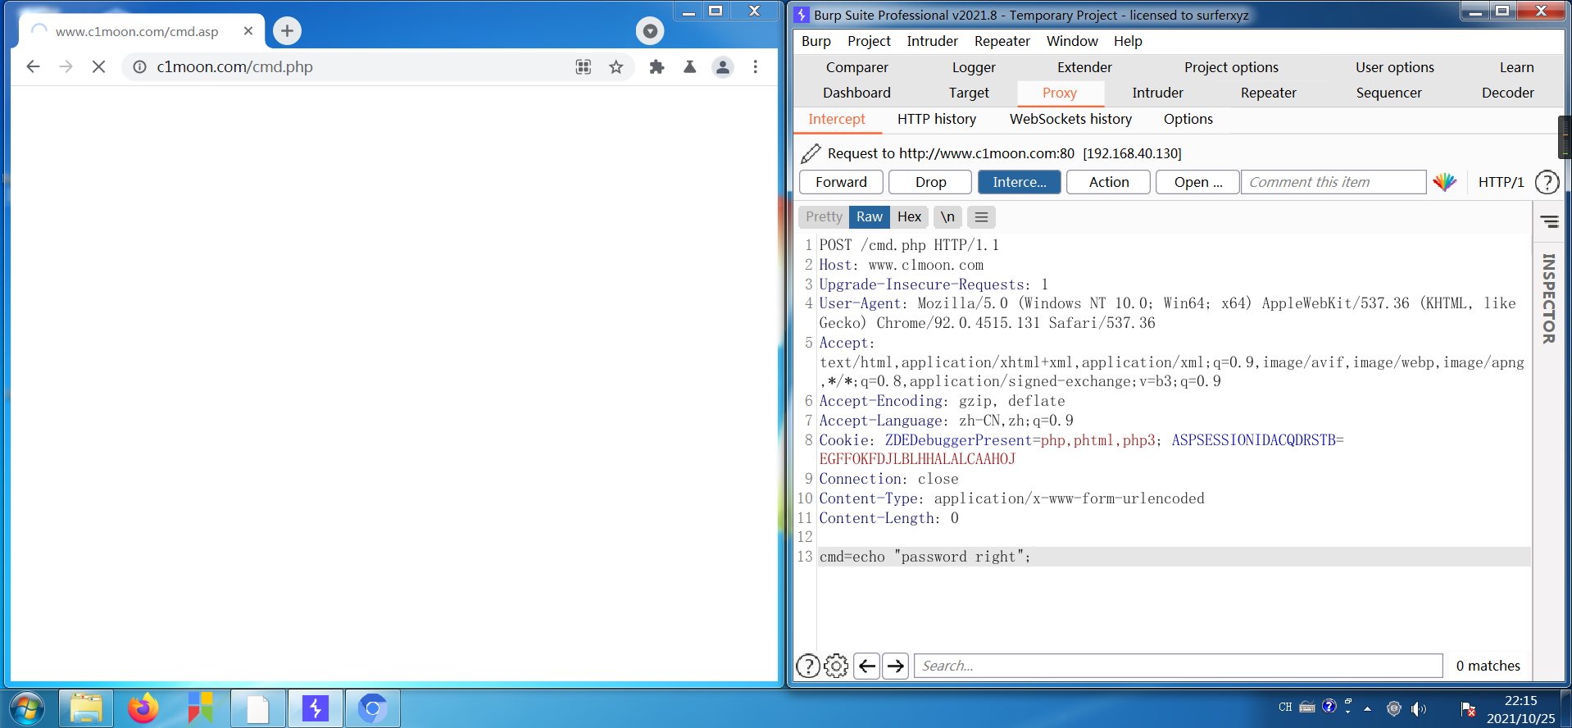Open the highlight color picker icon
The width and height of the screenshot is (1572, 728).
point(1445,182)
